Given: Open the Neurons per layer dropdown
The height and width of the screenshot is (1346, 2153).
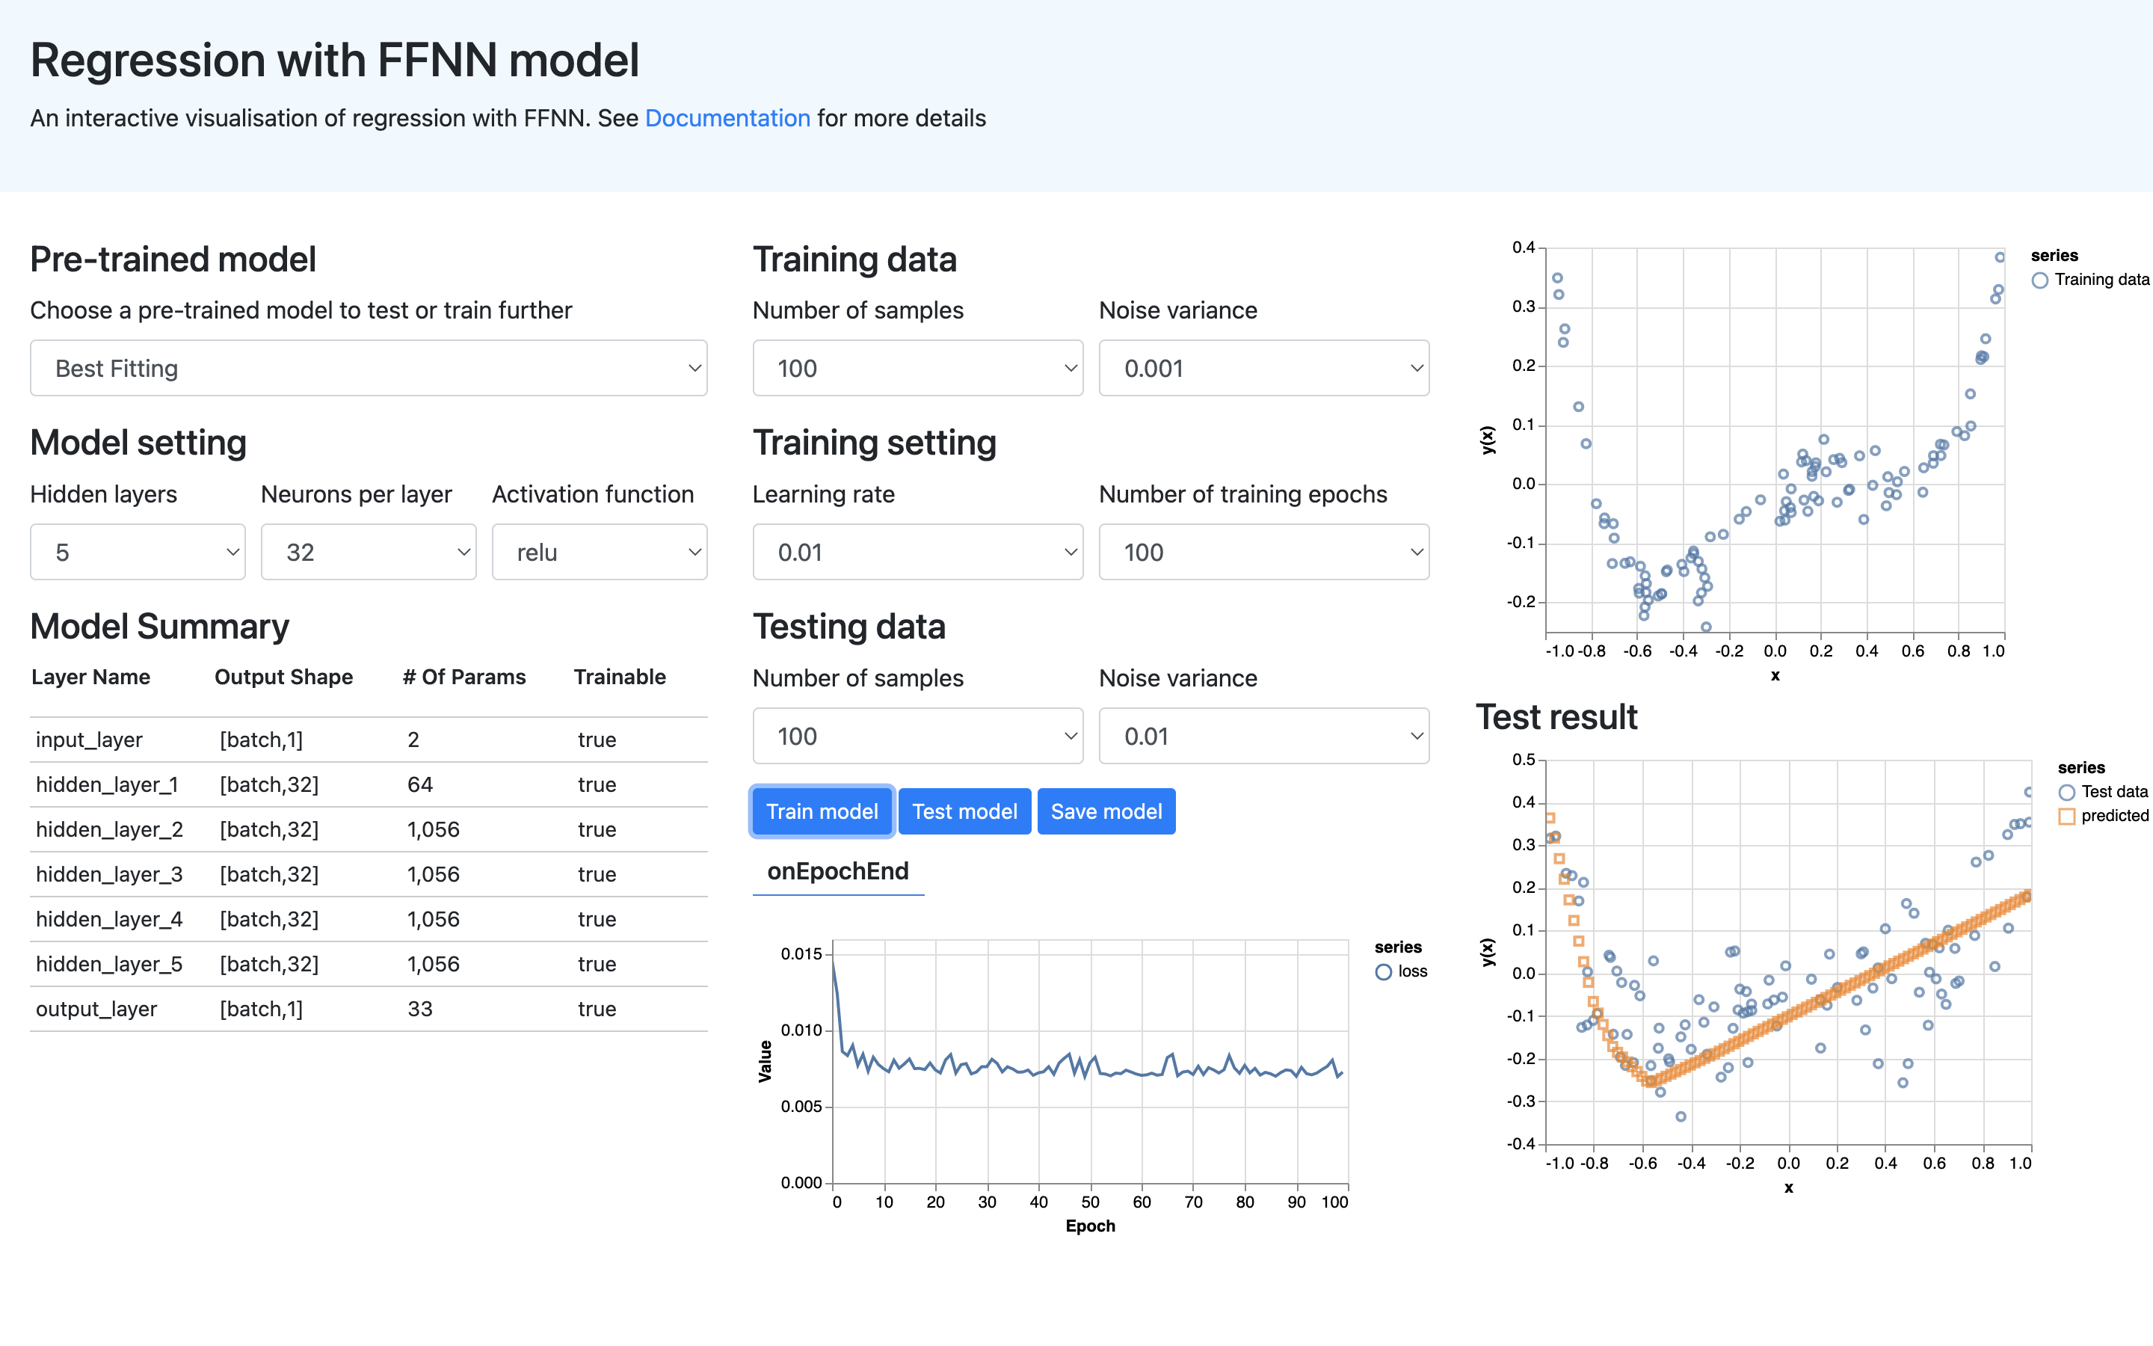Looking at the screenshot, I should pyautogui.click(x=369, y=552).
